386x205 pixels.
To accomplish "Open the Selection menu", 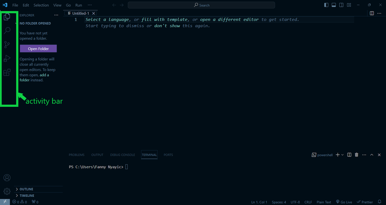I will pyautogui.click(x=41, y=5).
